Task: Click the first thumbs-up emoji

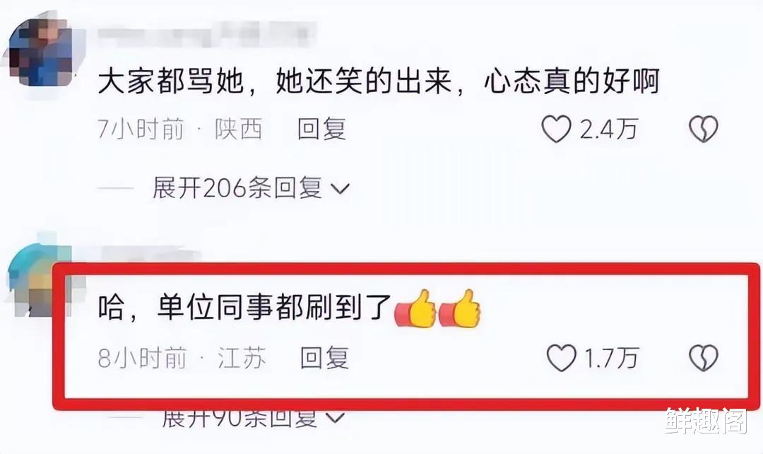Action: pyautogui.click(x=416, y=309)
